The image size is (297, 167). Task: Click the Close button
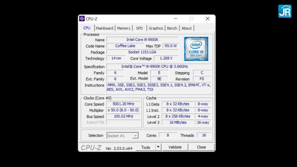[x=201, y=147]
